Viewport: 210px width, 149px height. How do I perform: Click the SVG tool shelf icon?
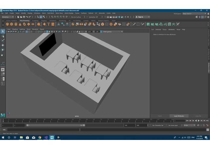(53, 24)
